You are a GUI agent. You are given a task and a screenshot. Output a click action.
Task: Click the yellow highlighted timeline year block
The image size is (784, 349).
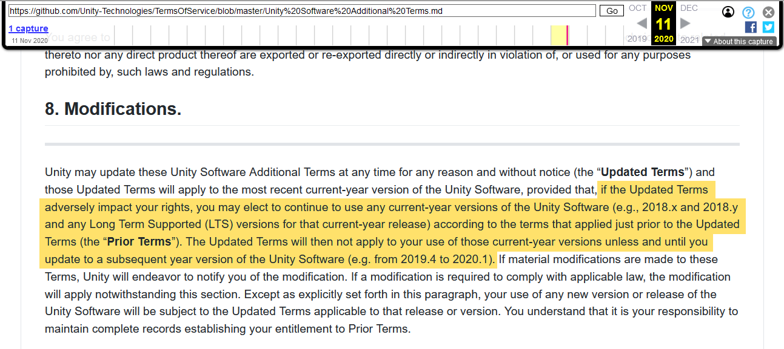coord(558,35)
